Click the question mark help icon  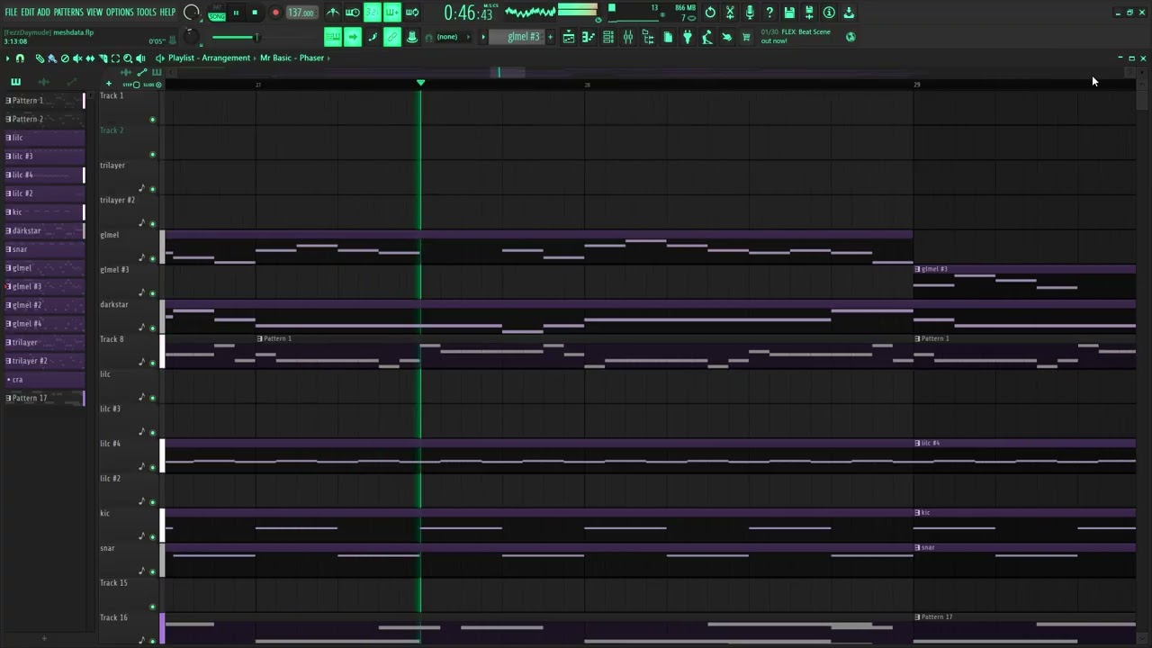click(769, 13)
